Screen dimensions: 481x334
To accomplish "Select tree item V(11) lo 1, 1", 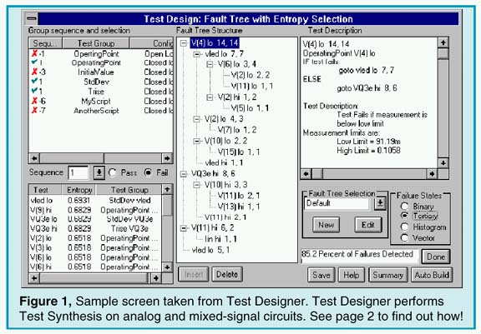I will coord(252,87).
